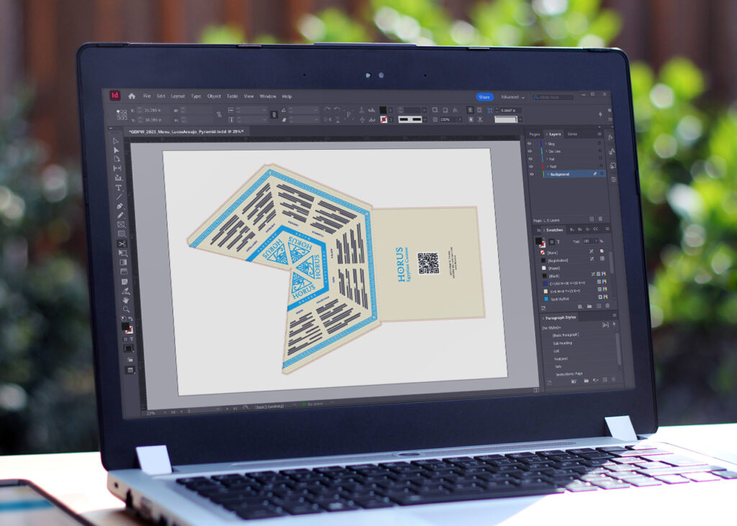Switch to the Pages panel tab
The width and height of the screenshot is (737, 526).
pyautogui.click(x=534, y=134)
